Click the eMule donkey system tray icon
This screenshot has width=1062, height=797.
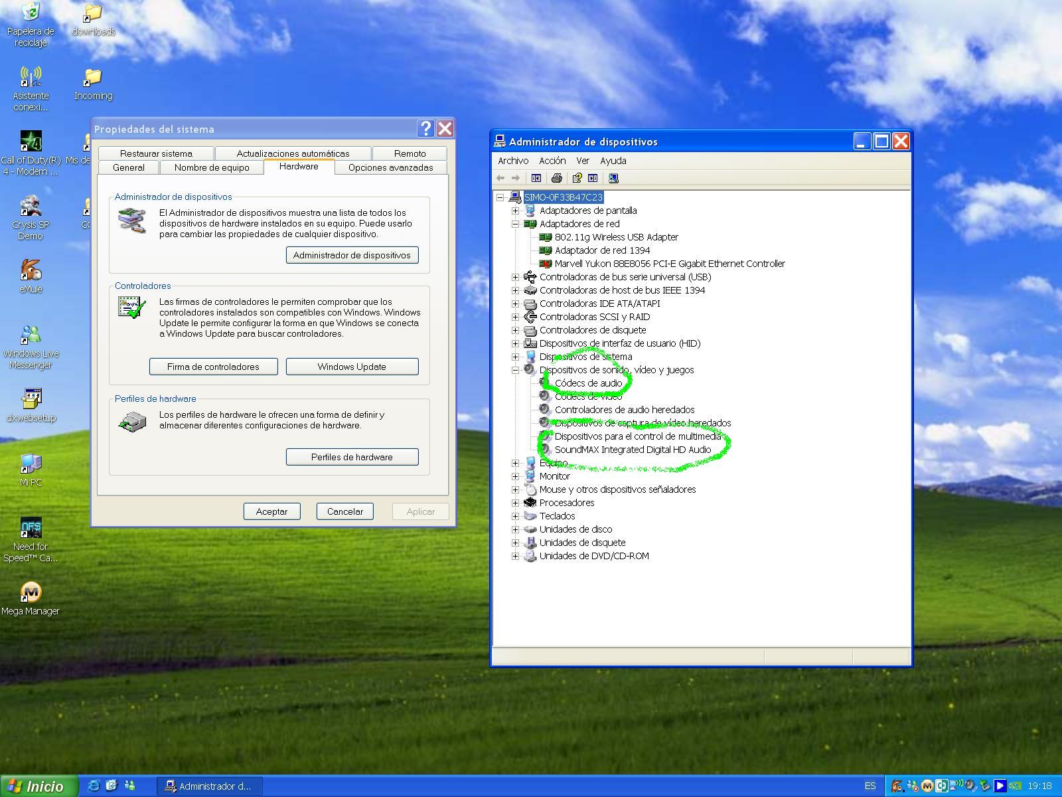click(x=897, y=786)
